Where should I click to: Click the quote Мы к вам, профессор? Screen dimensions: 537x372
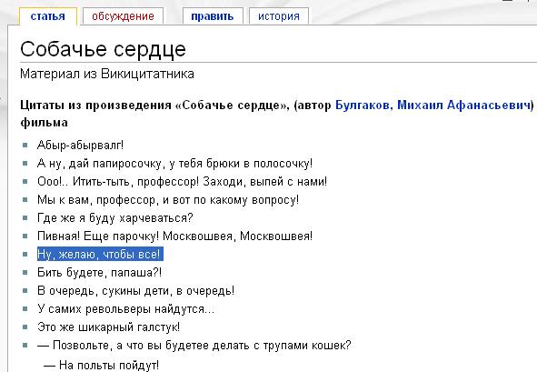tap(168, 199)
